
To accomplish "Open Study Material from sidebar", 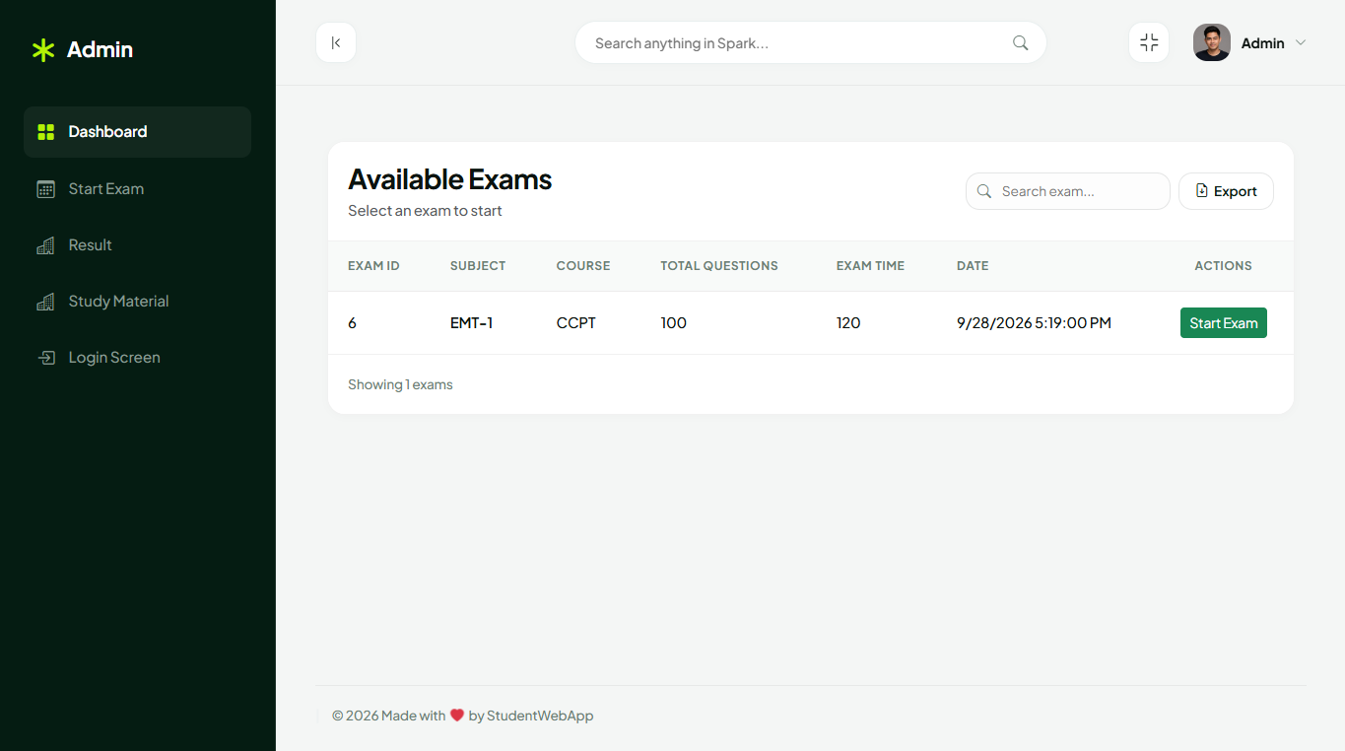I will point(137,302).
